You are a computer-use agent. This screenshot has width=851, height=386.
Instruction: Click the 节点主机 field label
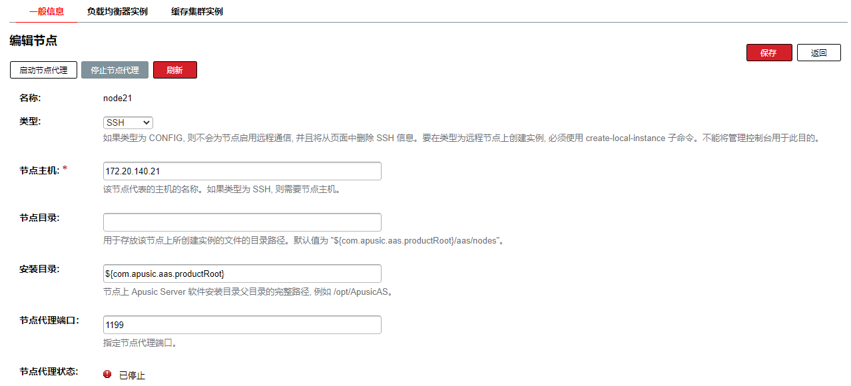pyautogui.click(x=39, y=170)
